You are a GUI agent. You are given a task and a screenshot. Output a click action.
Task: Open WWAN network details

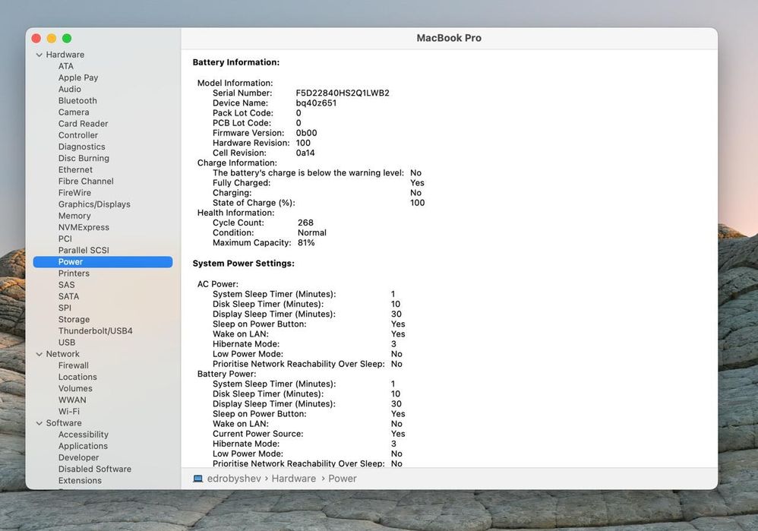pos(72,400)
